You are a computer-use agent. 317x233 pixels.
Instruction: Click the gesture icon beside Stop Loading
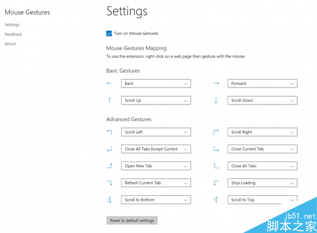tap(216, 183)
